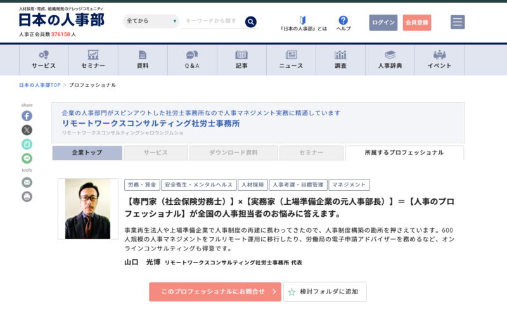Open the 全てから search category dropdown
Viewport: 507px width, 312px height.
tap(151, 21)
